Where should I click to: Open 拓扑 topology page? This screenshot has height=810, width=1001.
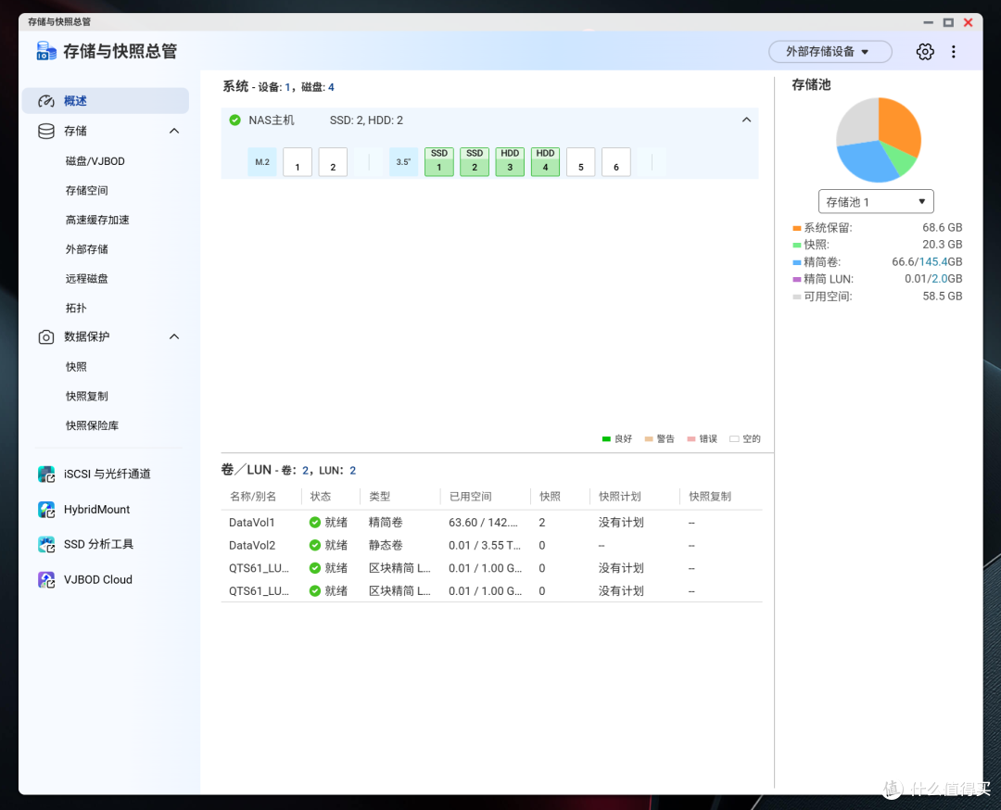(x=76, y=308)
